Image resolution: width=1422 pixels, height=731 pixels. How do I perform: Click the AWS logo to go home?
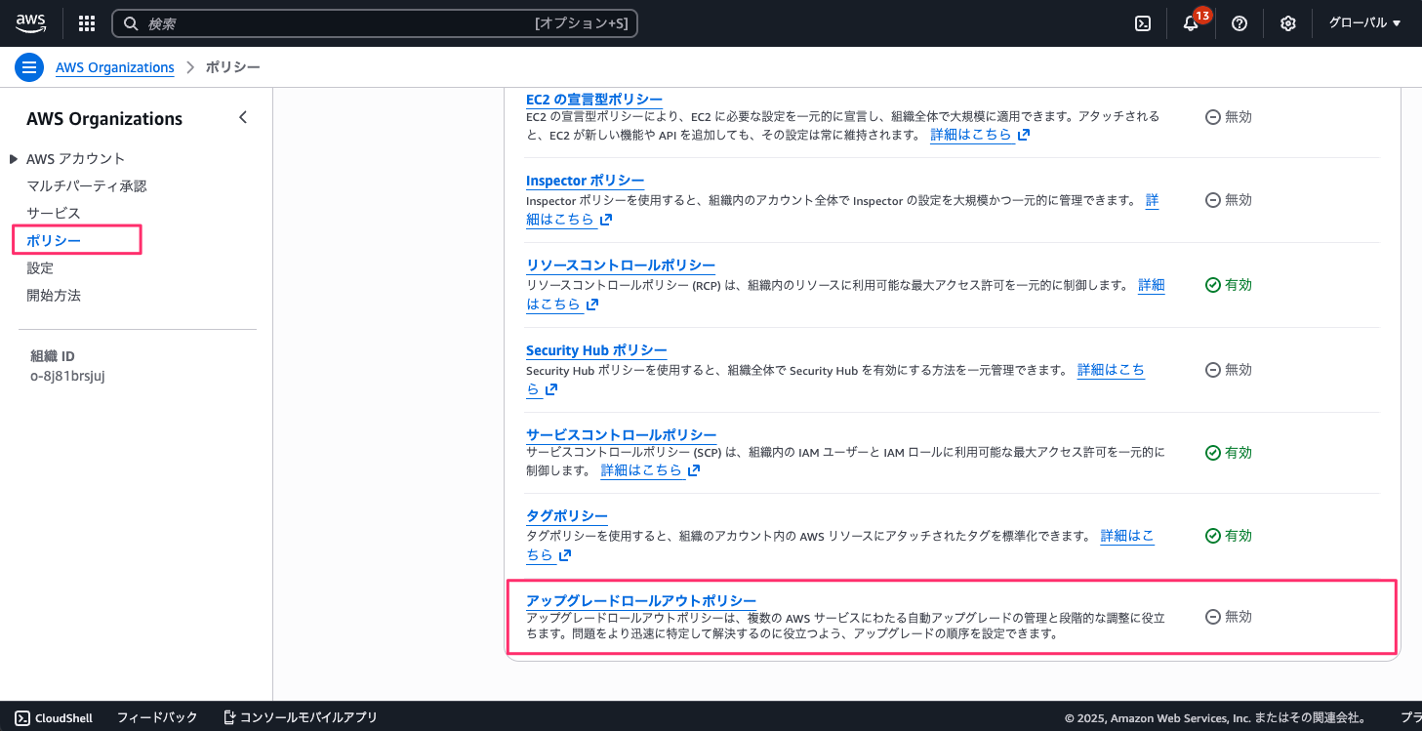coord(30,22)
